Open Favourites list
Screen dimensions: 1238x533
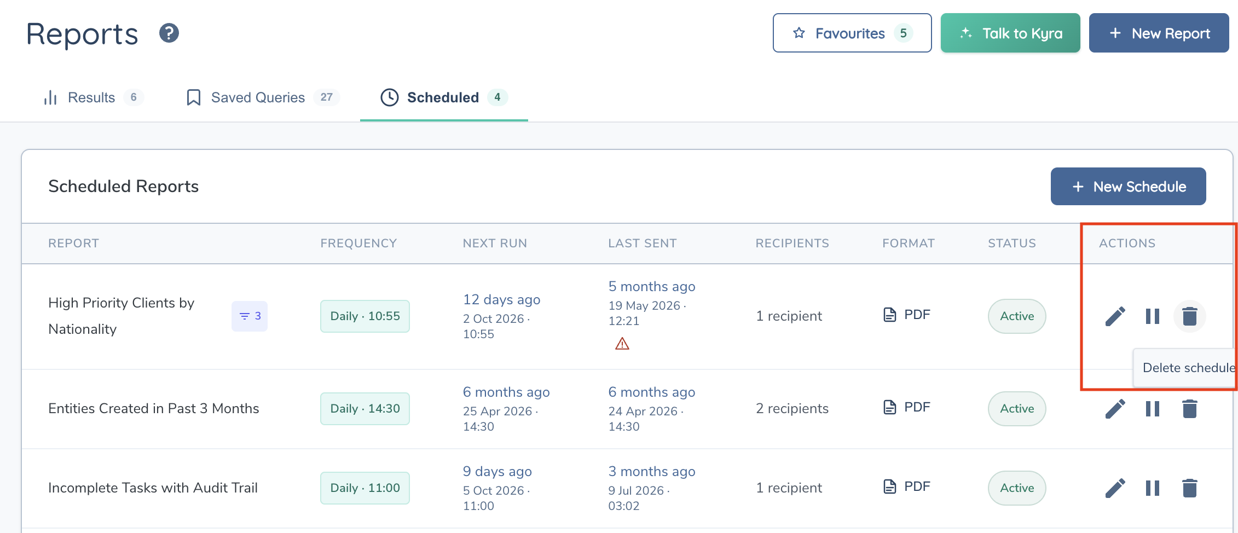852,33
